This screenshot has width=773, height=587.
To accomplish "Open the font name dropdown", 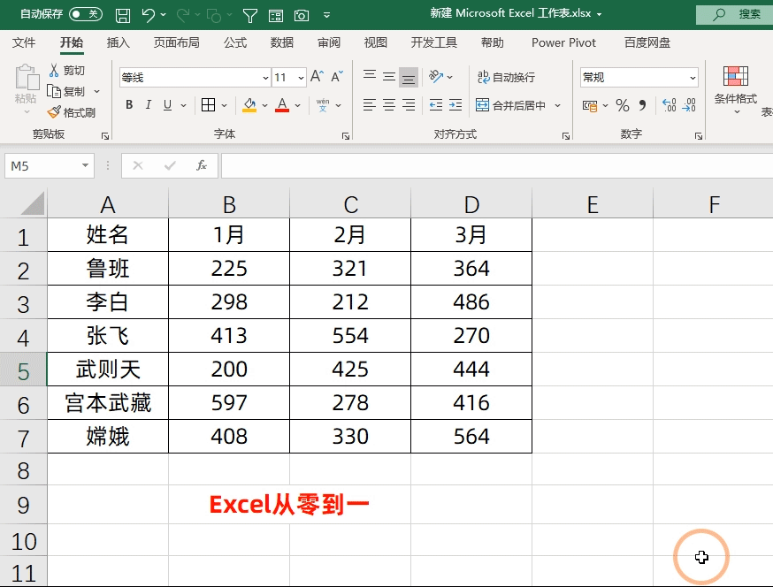I will (265, 78).
